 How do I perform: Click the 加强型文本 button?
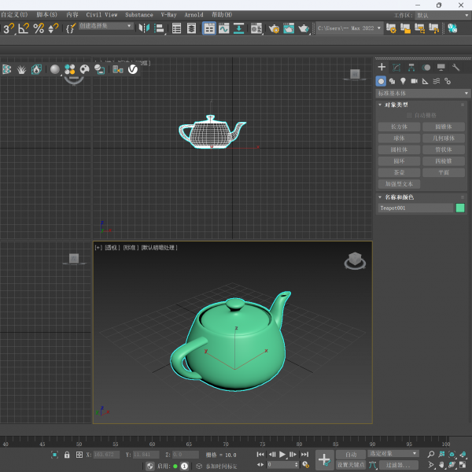pos(399,184)
